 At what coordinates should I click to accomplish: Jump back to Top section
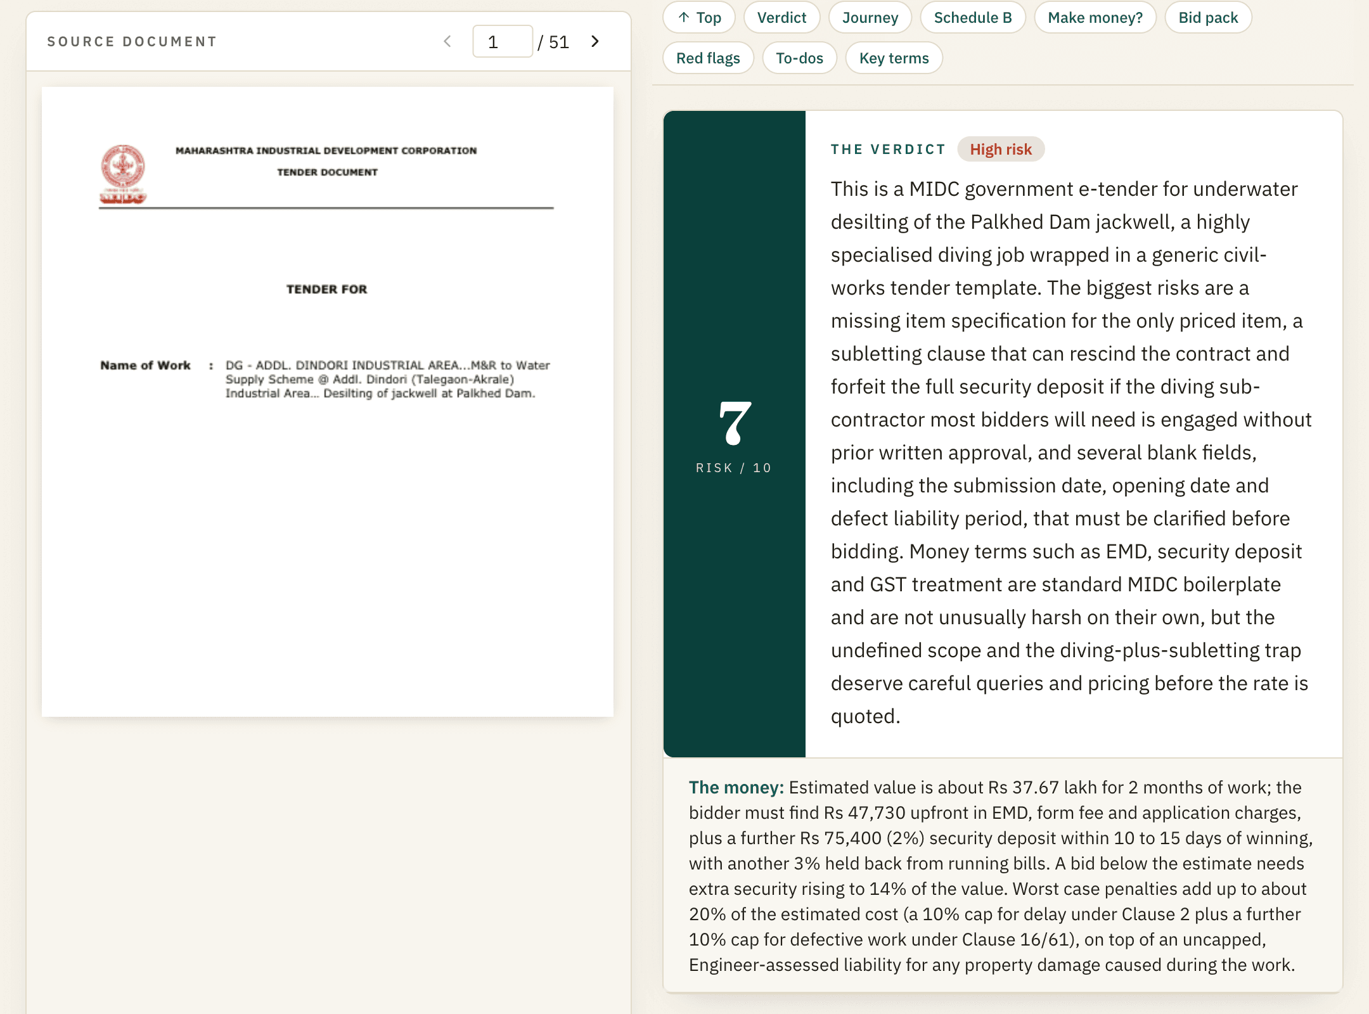tap(699, 18)
